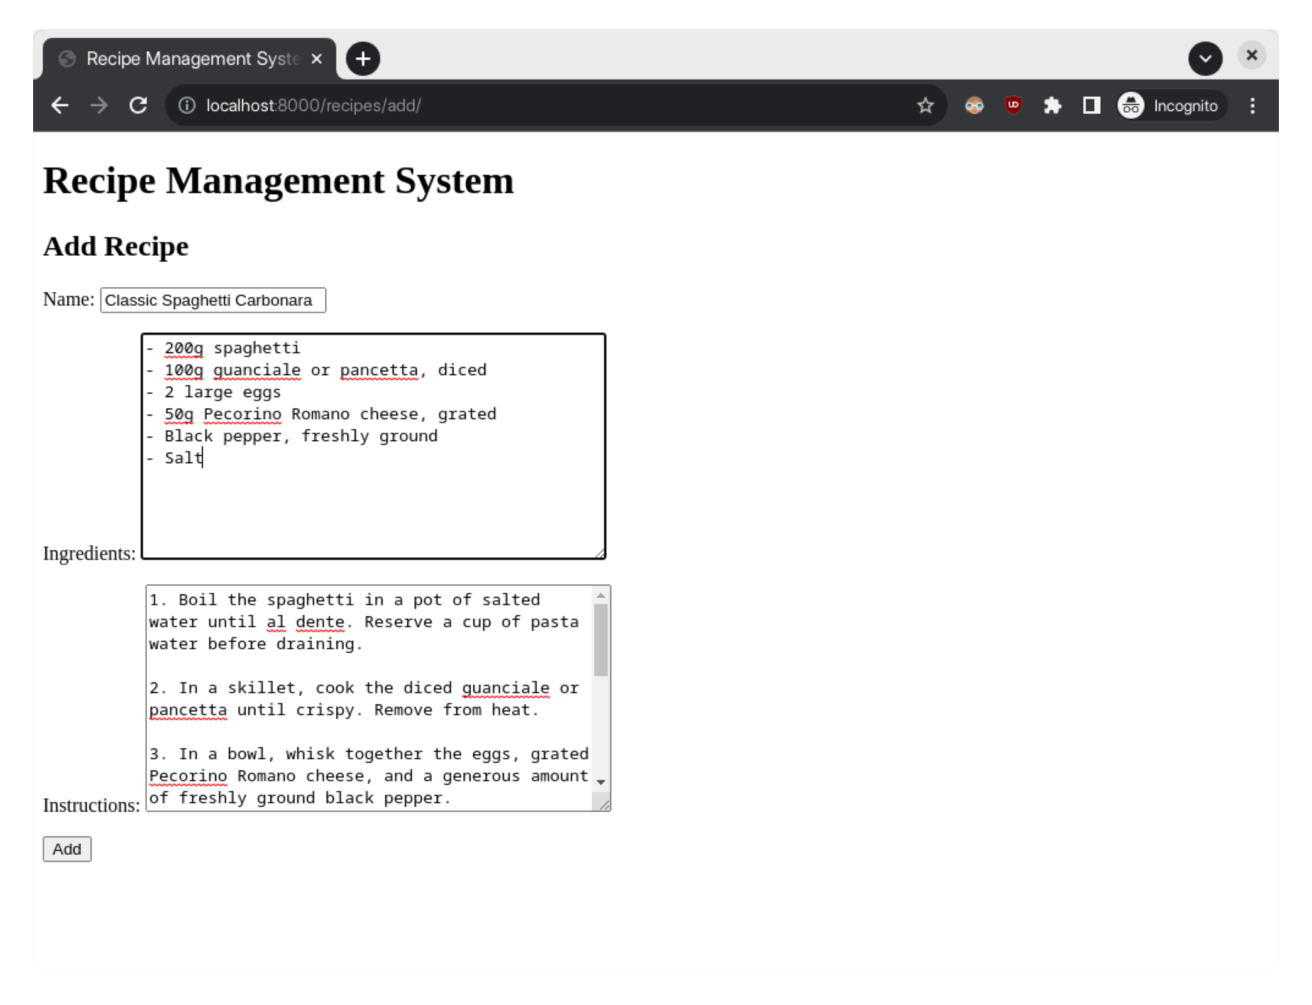This screenshot has width=1312, height=1005.
Task: Select the Recipe Management System tab
Action: coord(190,59)
